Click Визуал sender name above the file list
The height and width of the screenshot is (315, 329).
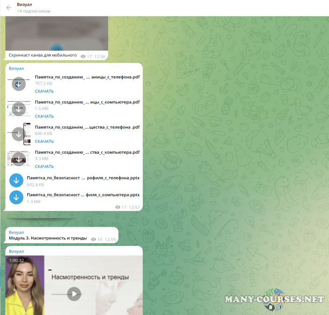pos(16,68)
